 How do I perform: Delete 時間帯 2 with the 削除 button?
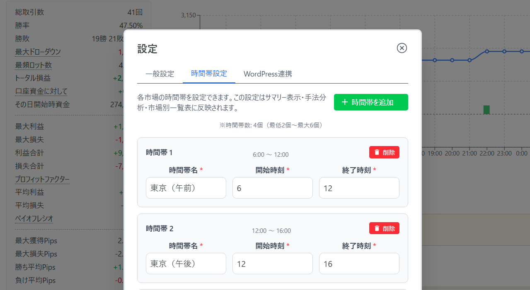384,228
